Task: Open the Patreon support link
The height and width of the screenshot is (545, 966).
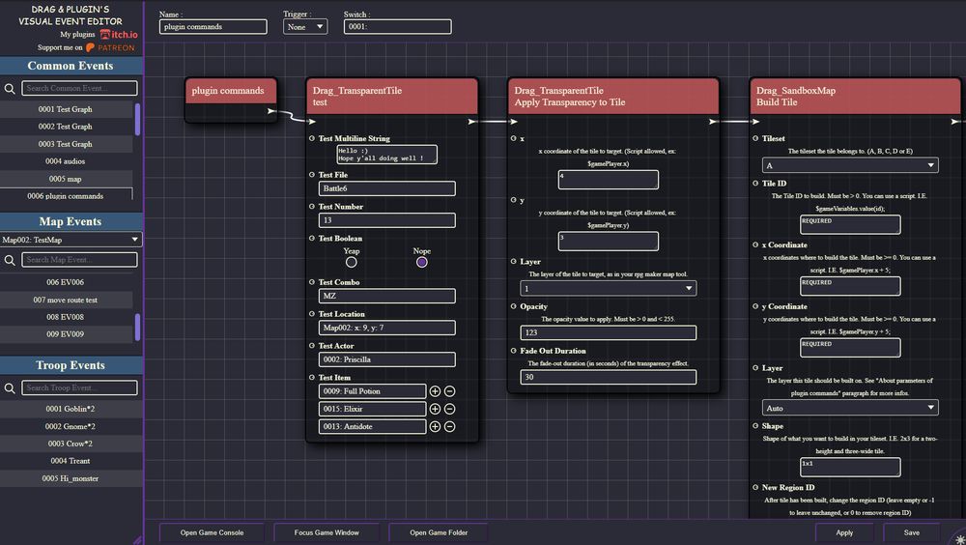Action: click(110, 47)
